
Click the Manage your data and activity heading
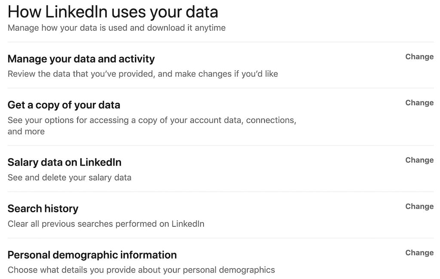(81, 59)
